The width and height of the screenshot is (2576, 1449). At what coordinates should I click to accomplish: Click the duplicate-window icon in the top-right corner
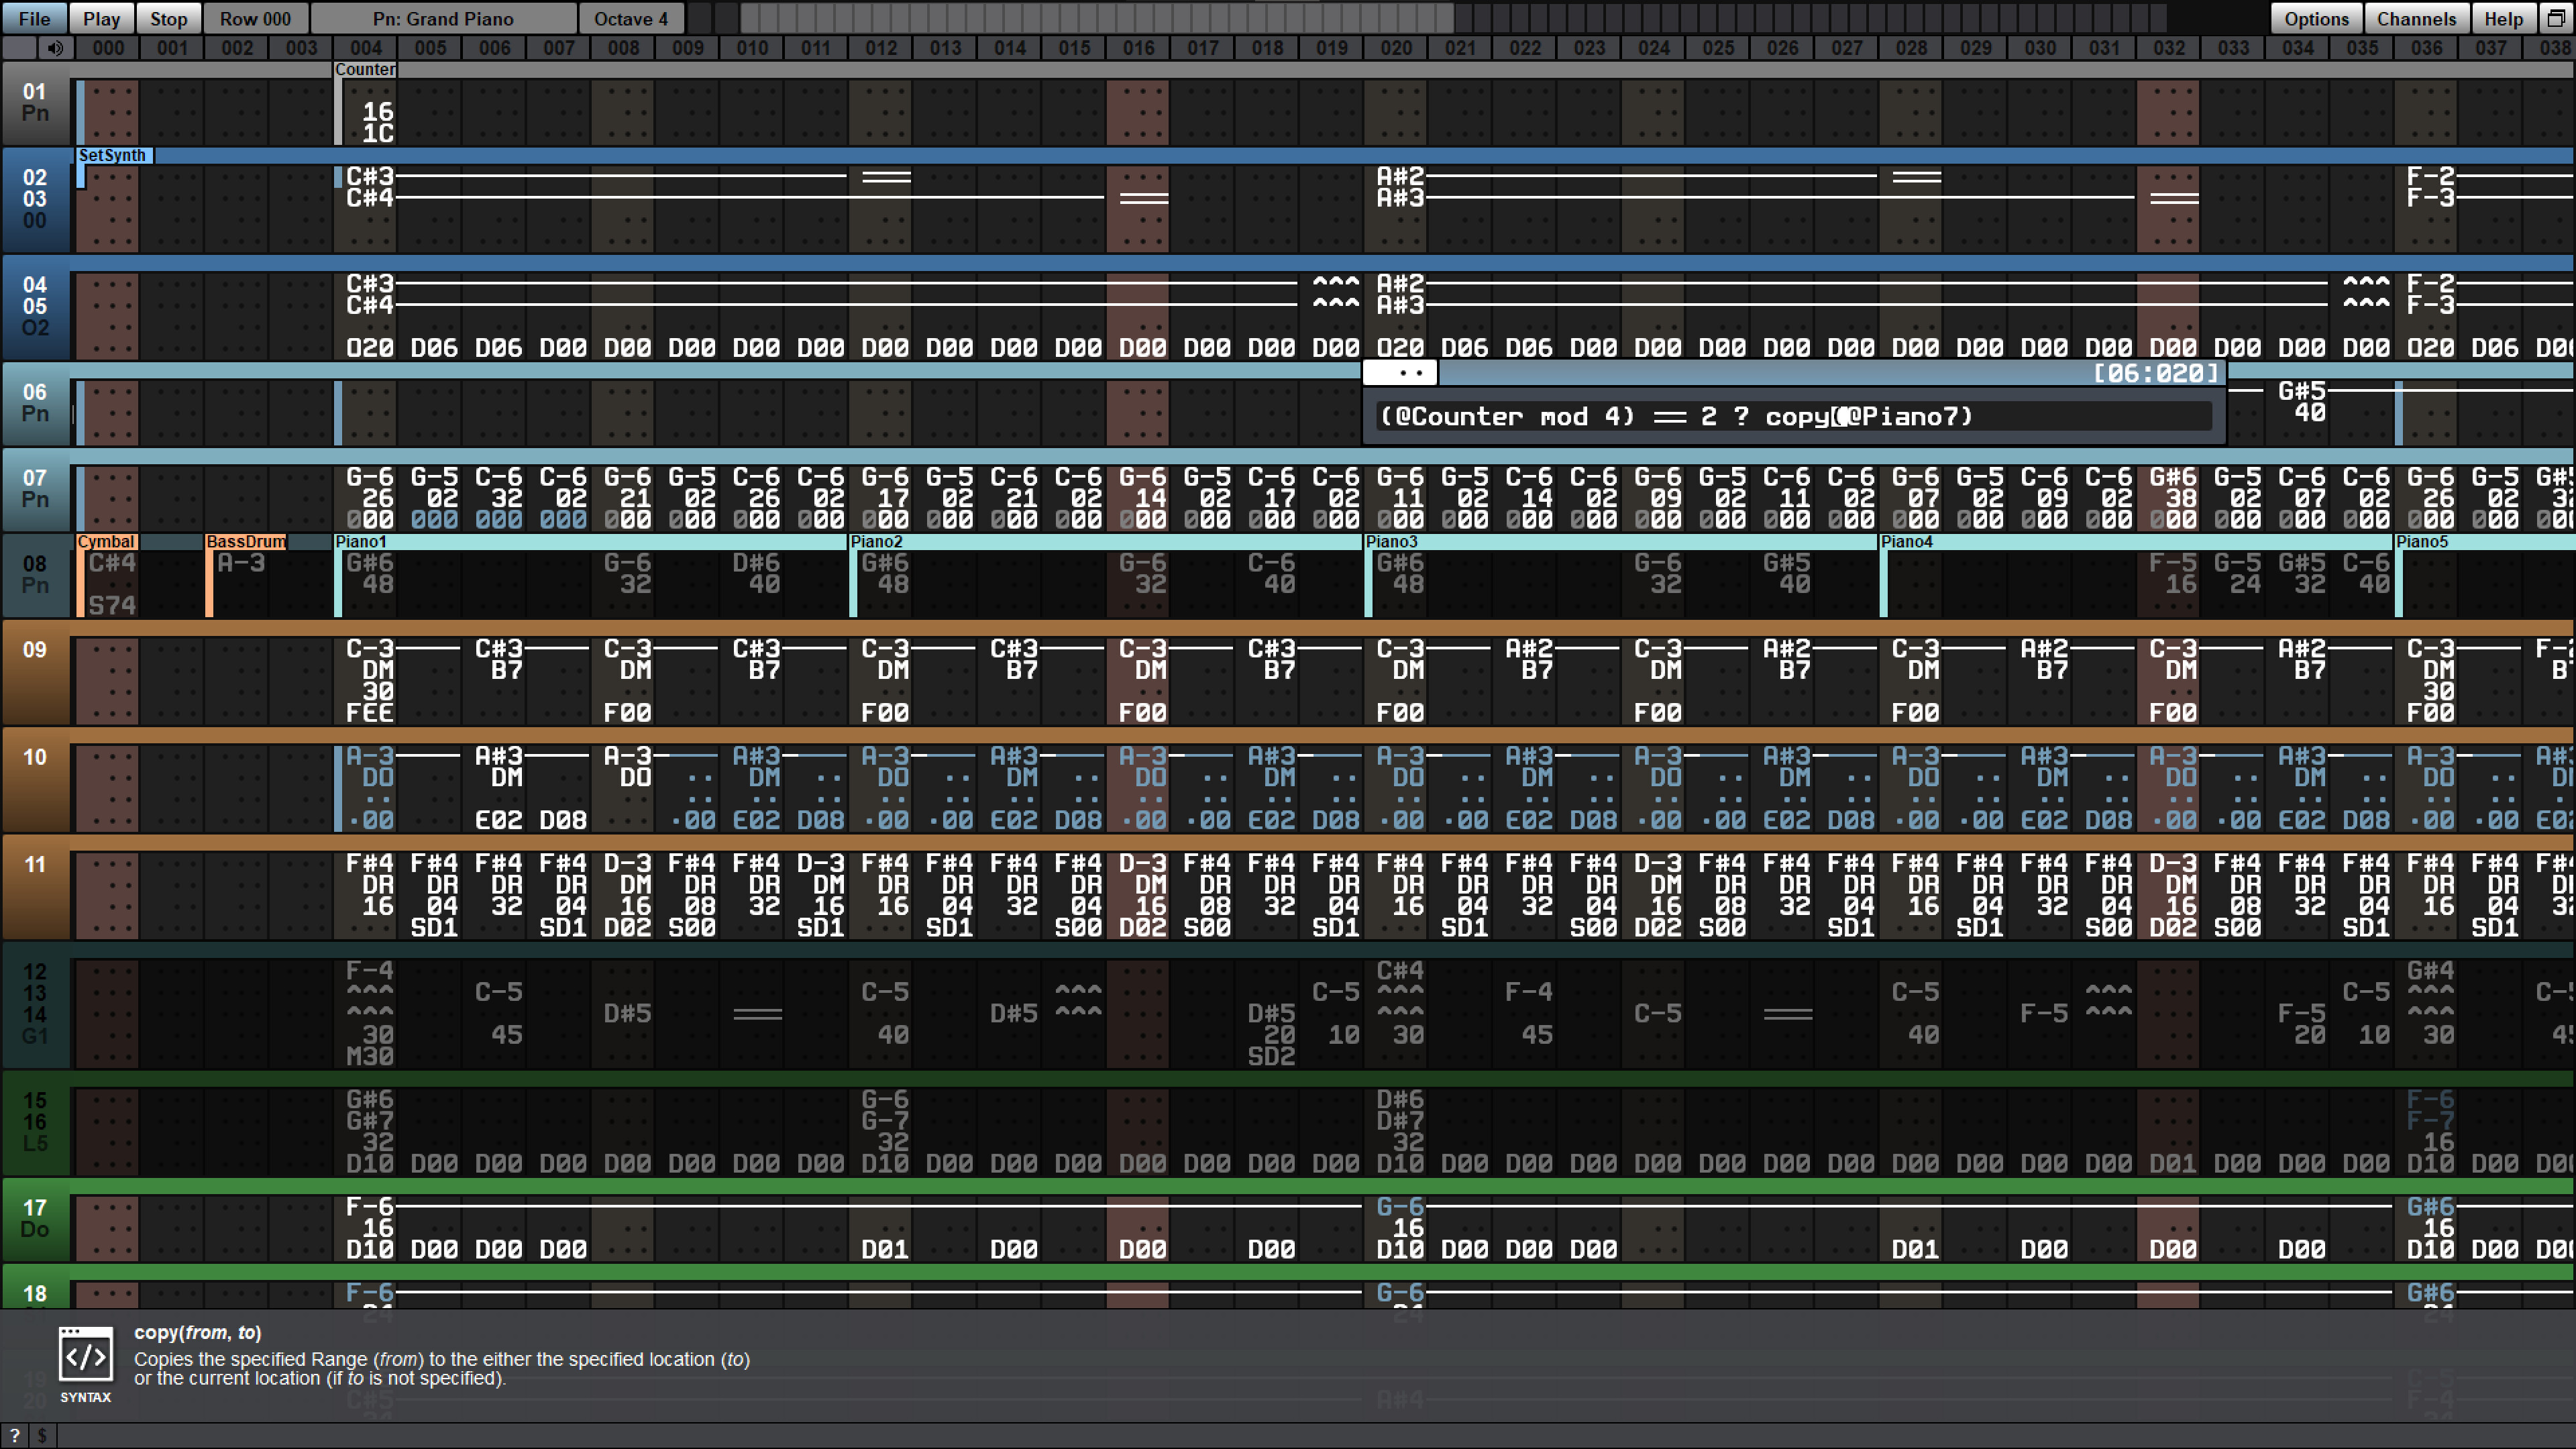point(2556,18)
